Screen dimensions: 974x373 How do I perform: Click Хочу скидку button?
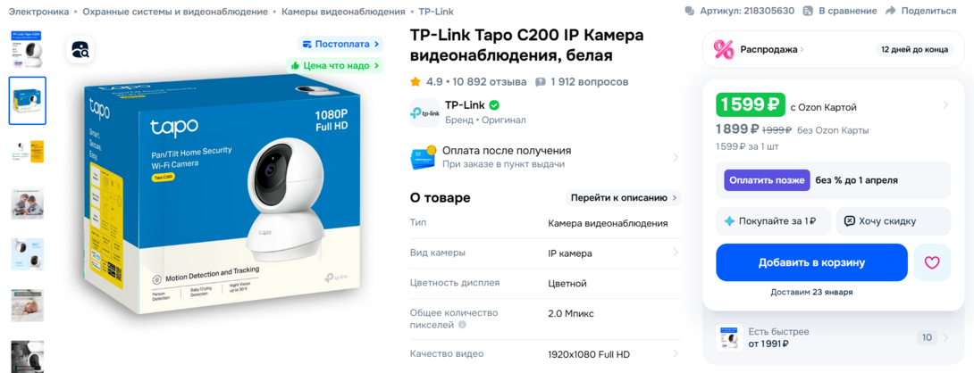894,221
